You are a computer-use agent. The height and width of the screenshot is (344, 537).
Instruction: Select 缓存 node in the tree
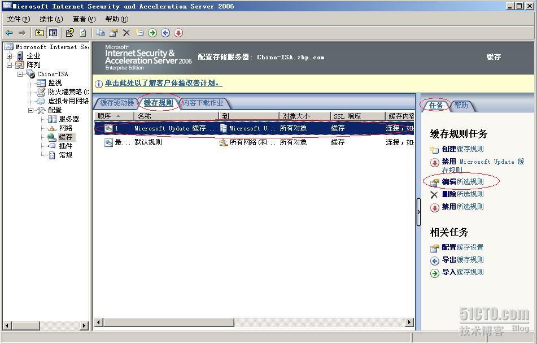(66, 137)
